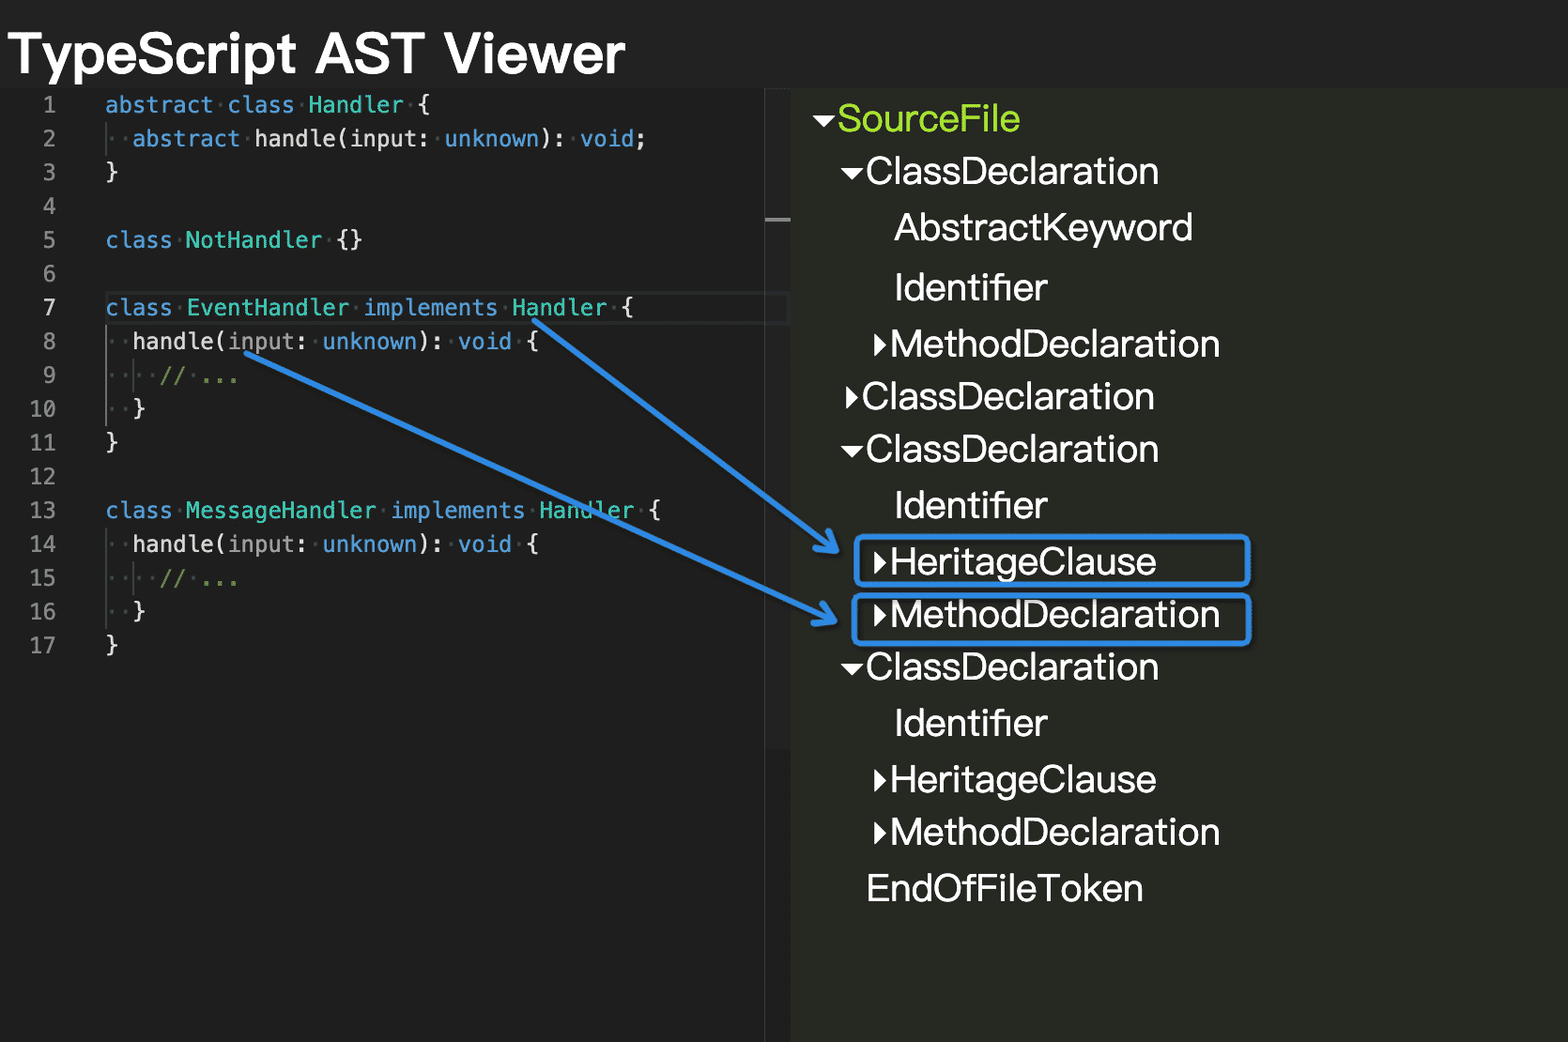The width and height of the screenshot is (1568, 1042).
Task: Expand the second, collapsed ClassDeclaration node arrow
Action: pos(851,398)
